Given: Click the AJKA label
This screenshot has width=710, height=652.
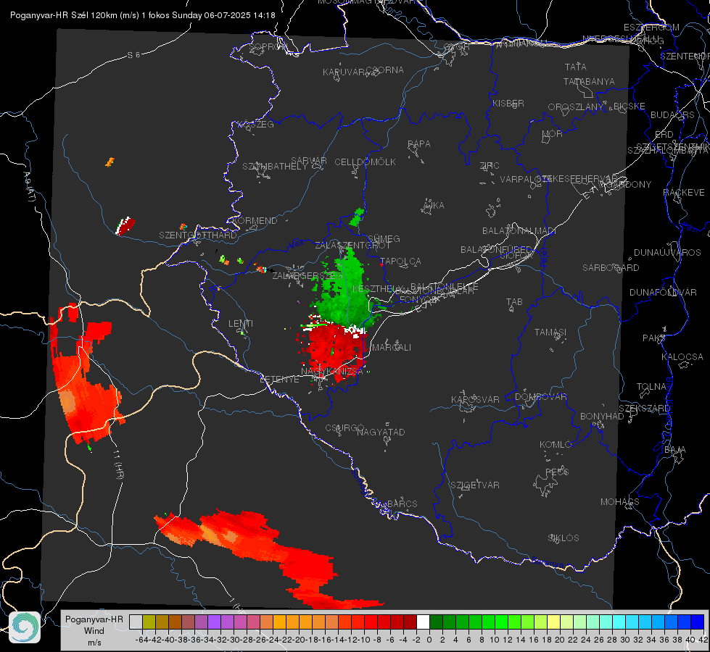Looking at the screenshot, I should tap(434, 206).
